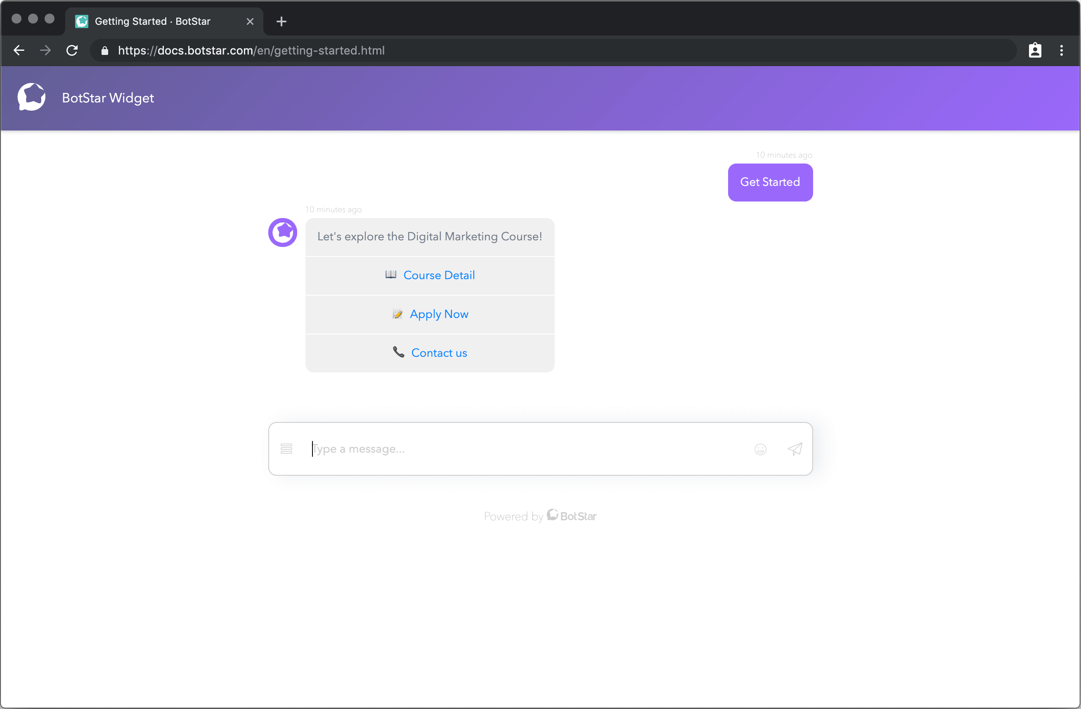The image size is (1081, 709).
Task: Click the BotStar logo in header
Action: click(31, 97)
